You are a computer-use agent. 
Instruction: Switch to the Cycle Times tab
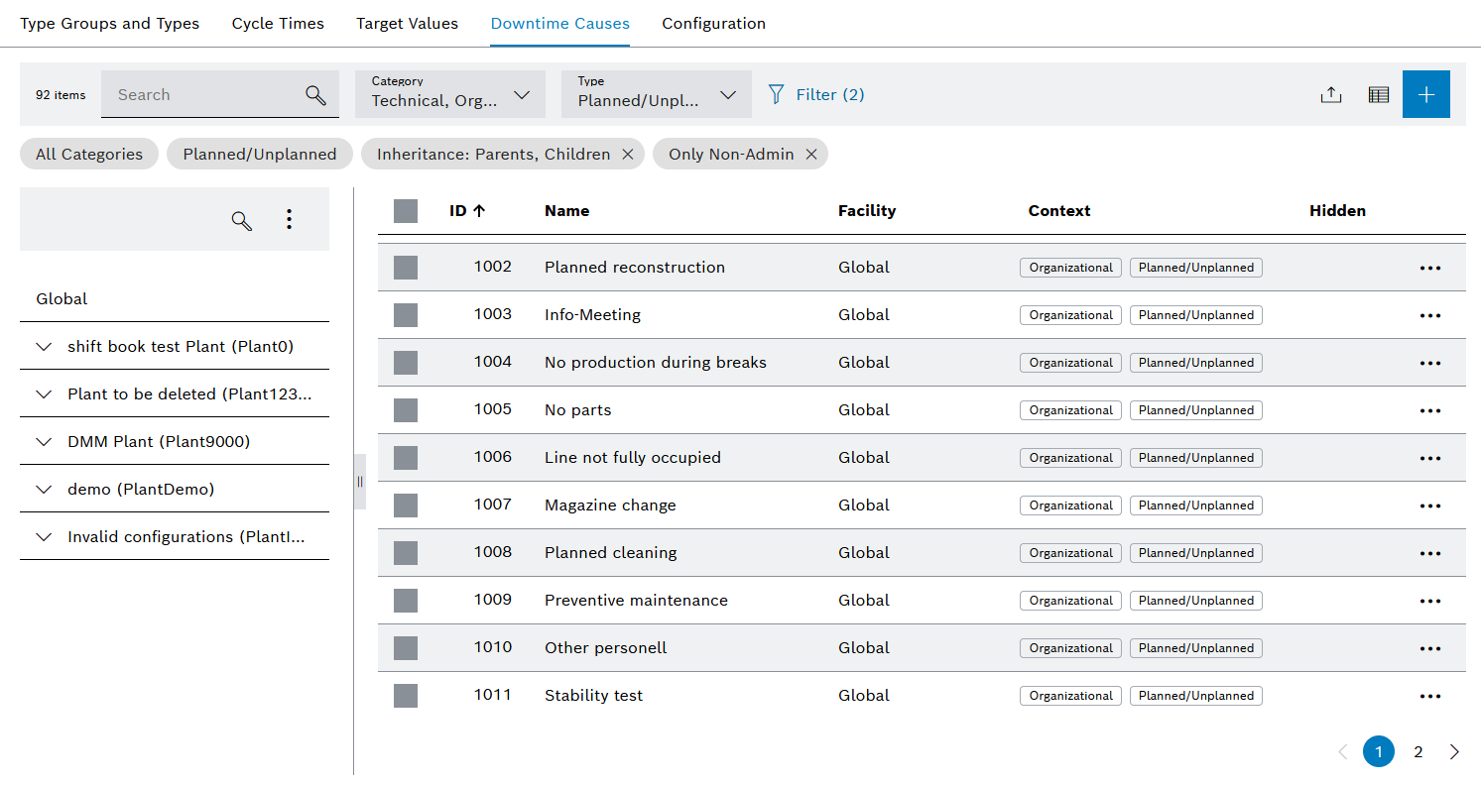(x=278, y=24)
